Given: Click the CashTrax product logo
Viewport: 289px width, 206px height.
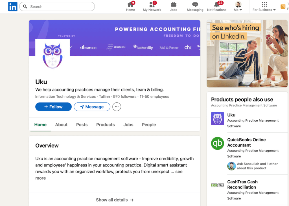Looking at the screenshot, I should [218, 185].
